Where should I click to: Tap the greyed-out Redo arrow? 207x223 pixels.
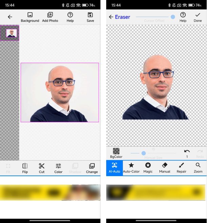pos(200,151)
